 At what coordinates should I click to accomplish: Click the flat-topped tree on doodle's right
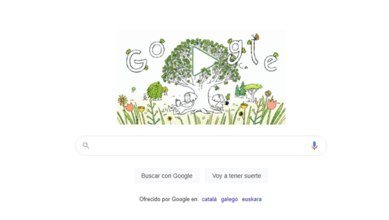252,91
